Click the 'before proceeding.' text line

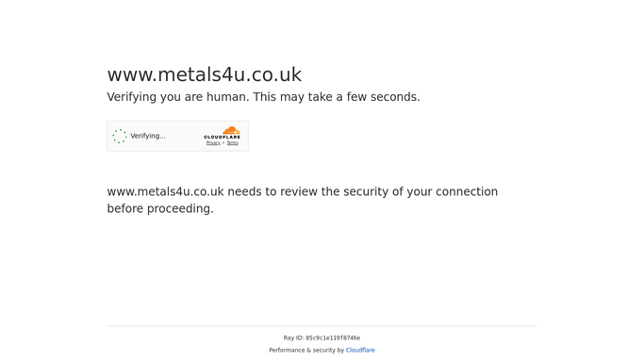pos(160,209)
